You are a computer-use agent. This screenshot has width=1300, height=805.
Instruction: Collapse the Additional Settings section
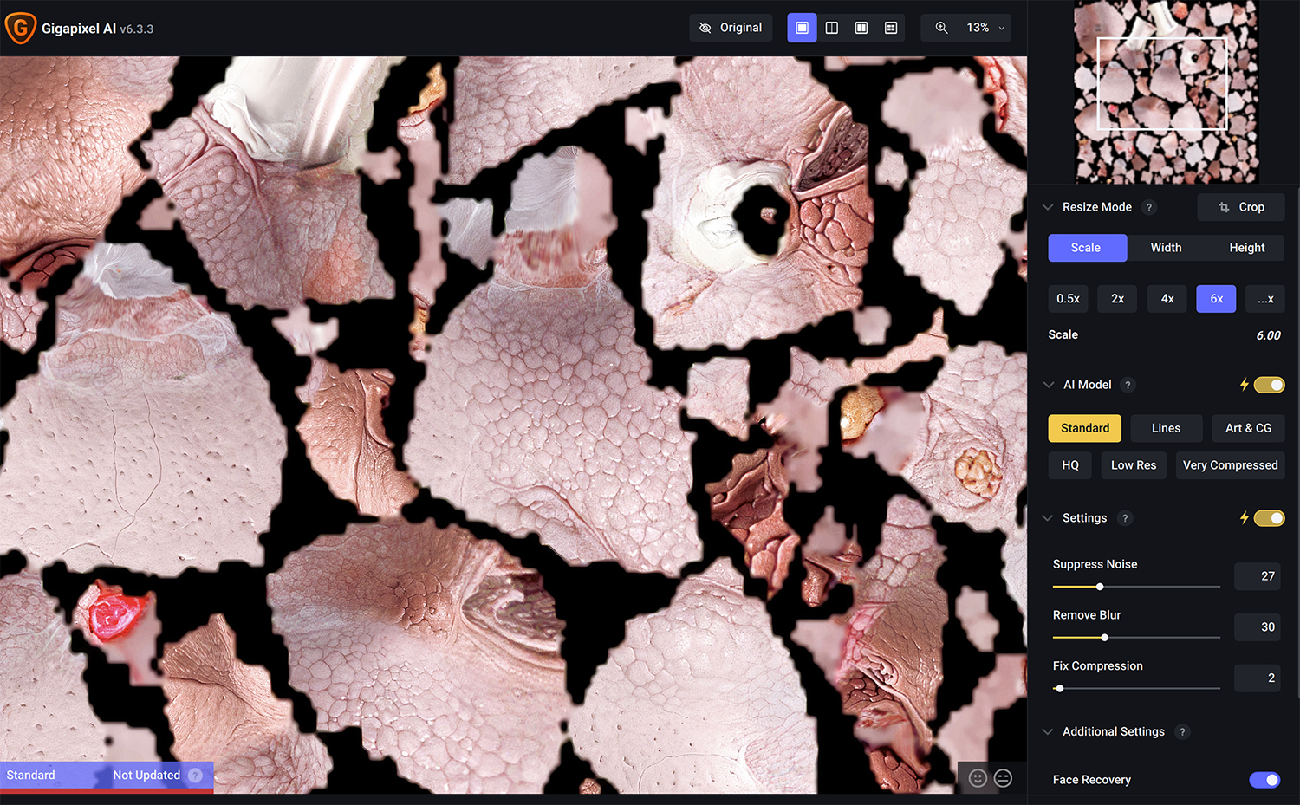[x=1048, y=732]
